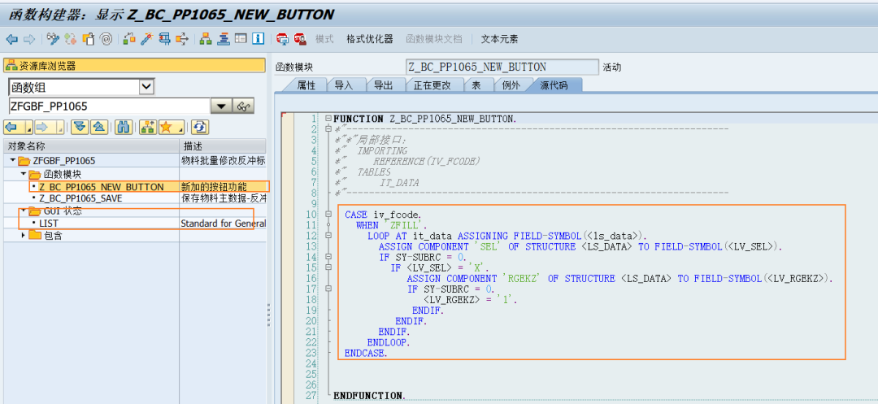
Task: Click the 描述 column header
Action: [223, 146]
